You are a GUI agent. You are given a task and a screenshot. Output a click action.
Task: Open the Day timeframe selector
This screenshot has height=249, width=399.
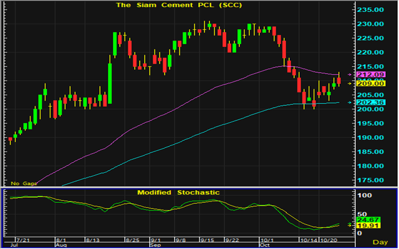(381, 241)
